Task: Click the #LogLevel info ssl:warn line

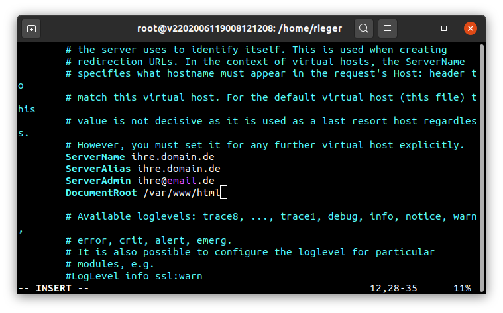Action: pos(134,276)
